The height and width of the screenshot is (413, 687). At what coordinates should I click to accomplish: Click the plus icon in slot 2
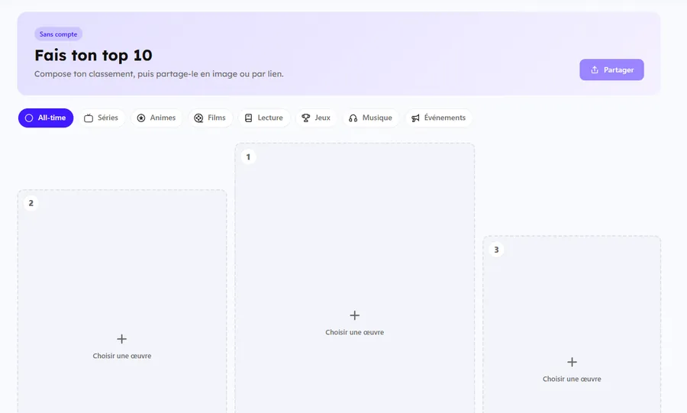[122, 339]
